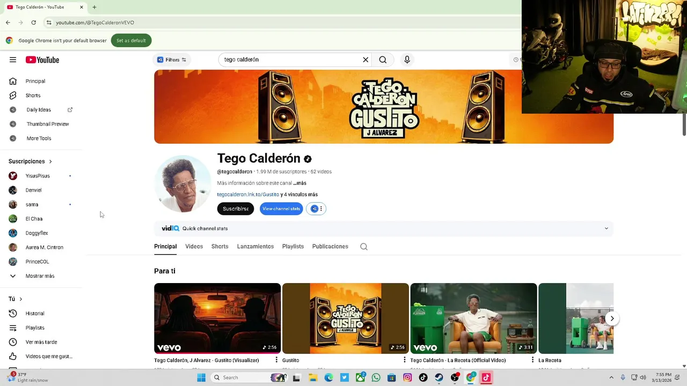Viewport: 687px width, 386px height.
Task: Click the magnifier search button
Action: (383, 60)
